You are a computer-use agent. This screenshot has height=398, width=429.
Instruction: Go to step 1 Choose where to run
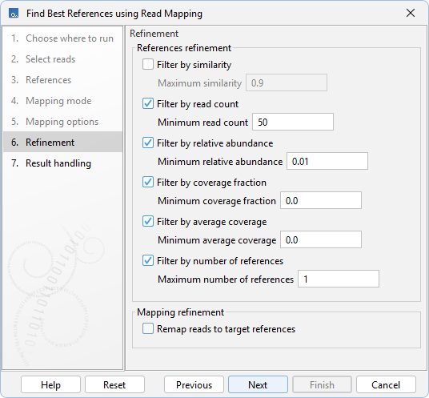(62, 38)
